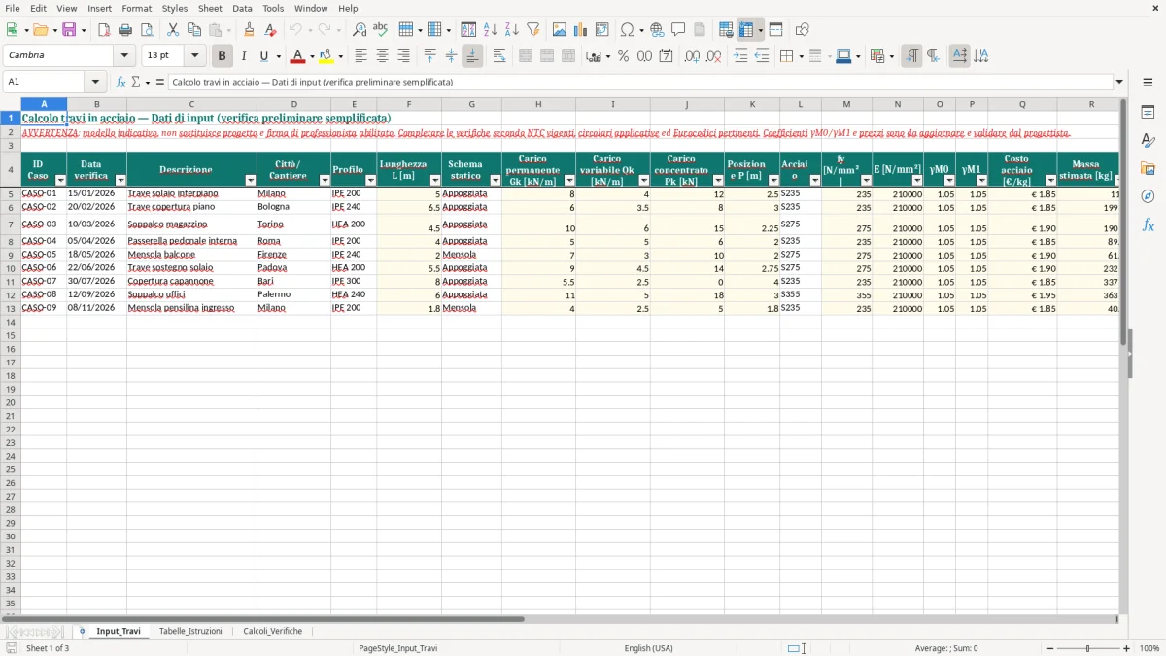The image size is (1166, 656).
Task: Toggle AutoFilter funnel button
Action: click(x=533, y=30)
